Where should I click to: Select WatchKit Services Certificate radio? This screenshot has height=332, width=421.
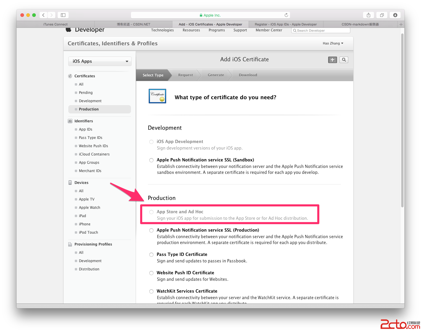(151, 291)
